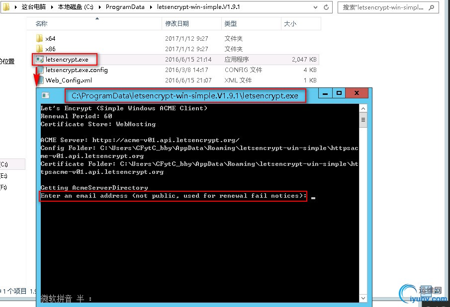Click letsencrypt-win-simple.V1.9.1 breadcrumb
The height and width of the screenshot is (307, 450).
(x=198, y=7)
